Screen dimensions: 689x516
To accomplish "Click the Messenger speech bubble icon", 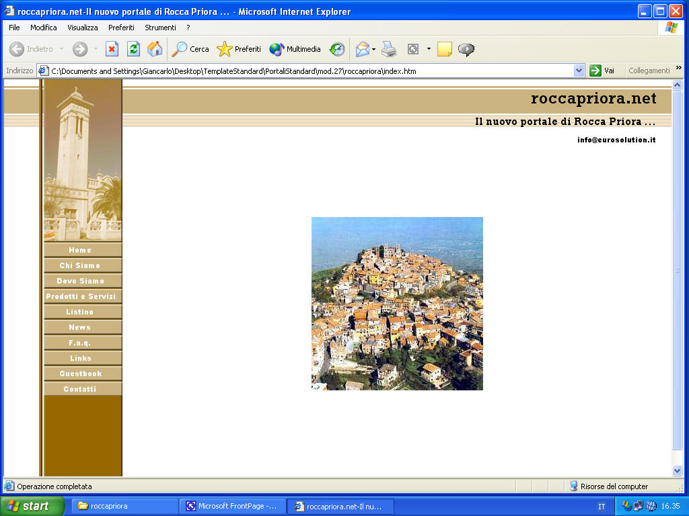I will (466, 50).
